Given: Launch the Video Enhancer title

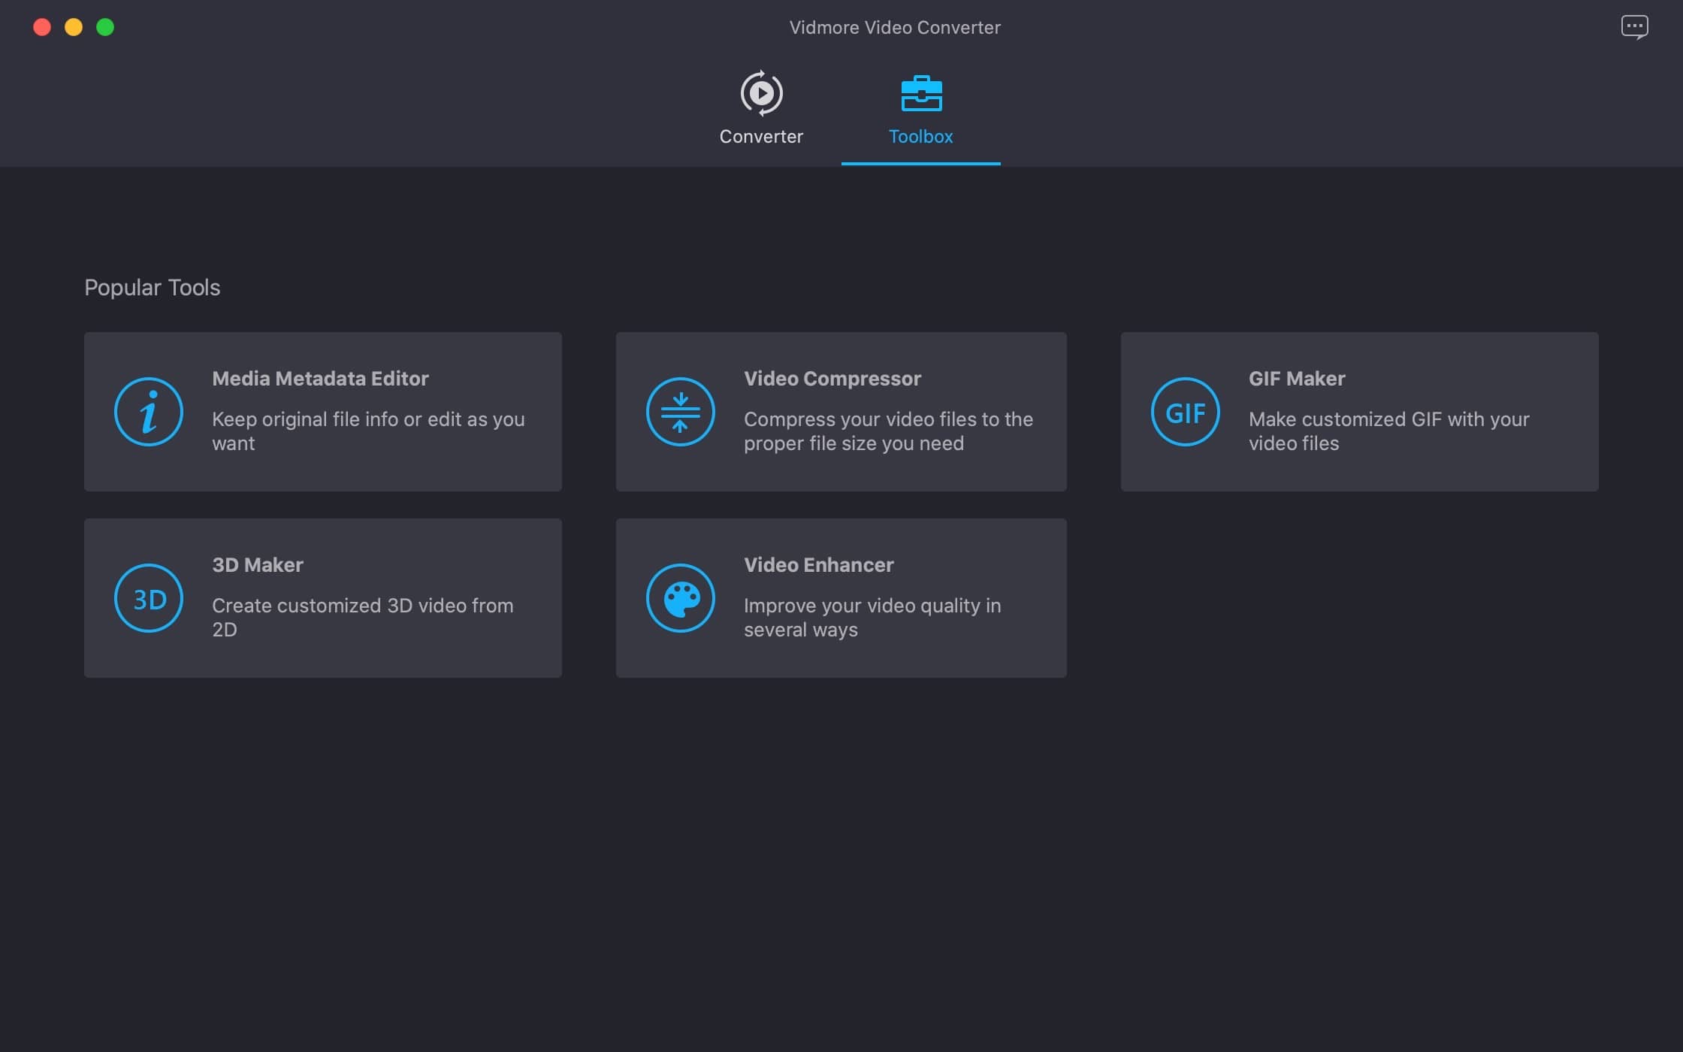Looking at the screenshot, I should (818, 565).
